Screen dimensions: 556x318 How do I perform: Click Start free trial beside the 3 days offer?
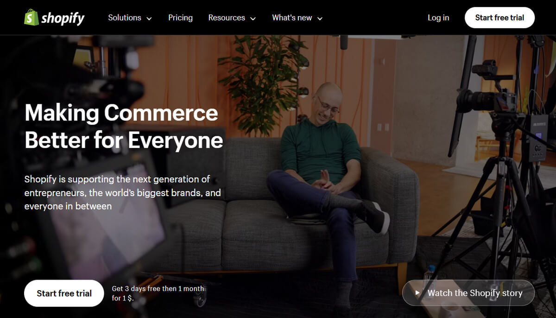(x=64, y=293)
